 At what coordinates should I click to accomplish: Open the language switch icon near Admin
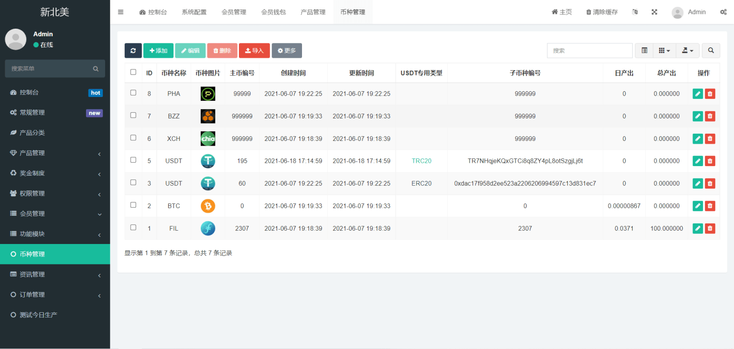tap(635, 12)
